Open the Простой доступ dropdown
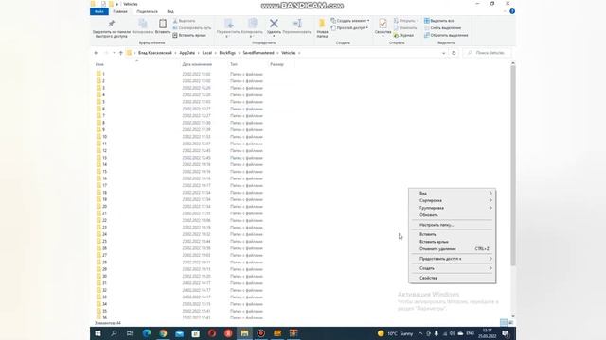The height and width of the screenshot is (340, 606). tap(349, 27)
